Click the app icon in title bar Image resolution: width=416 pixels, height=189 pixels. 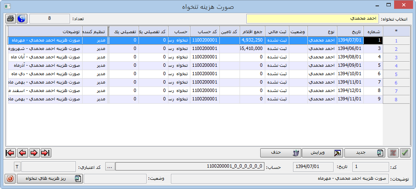click(x=8, y=6)
